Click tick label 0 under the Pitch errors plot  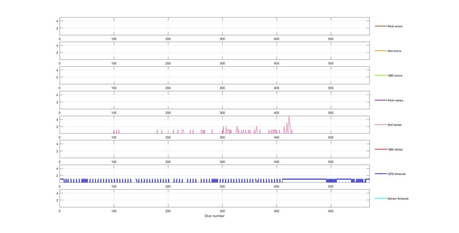59,39
